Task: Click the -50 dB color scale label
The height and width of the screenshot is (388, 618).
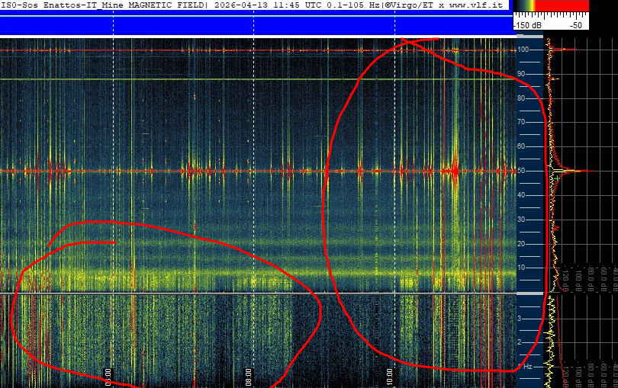Action: click(x=576, y=25)
